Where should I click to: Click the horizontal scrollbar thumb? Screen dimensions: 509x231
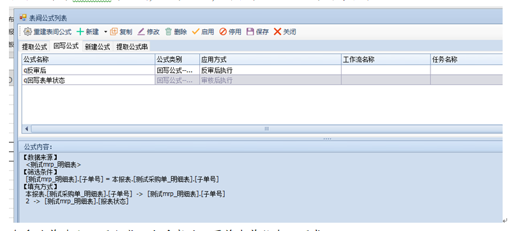[x=266, y=129]
